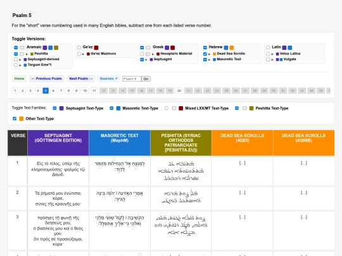Jump to verse 9 button
342x256 pixels.
(77, 90)
